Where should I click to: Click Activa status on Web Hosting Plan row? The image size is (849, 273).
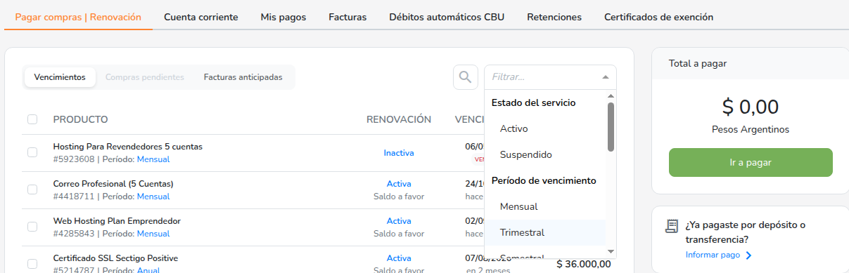tap(399, 221)
